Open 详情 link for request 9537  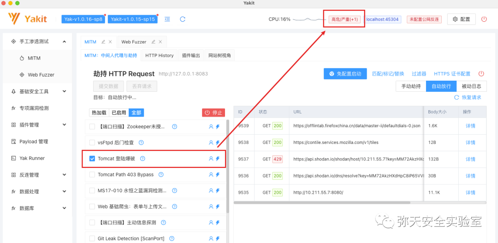(x=470, y=159)
